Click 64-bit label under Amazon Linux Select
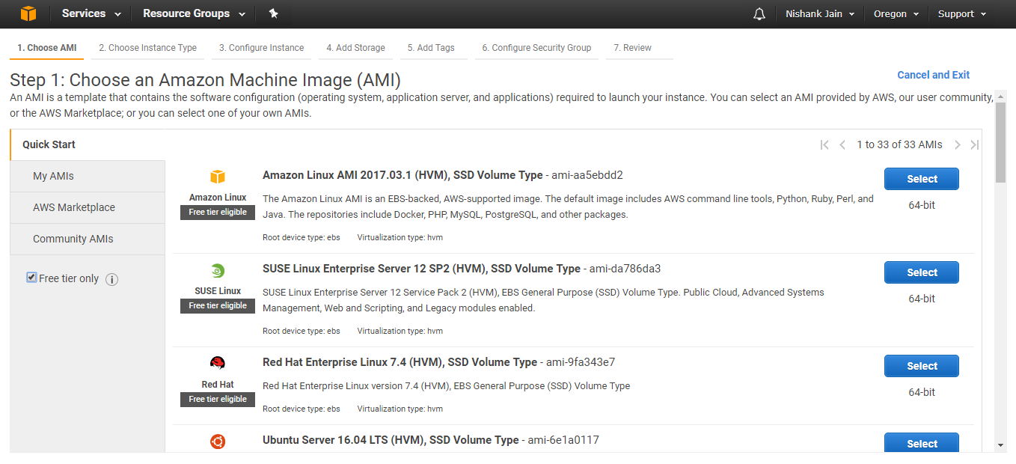The width and height of the screenshot is (1016, 464). (x=922, y=205)
